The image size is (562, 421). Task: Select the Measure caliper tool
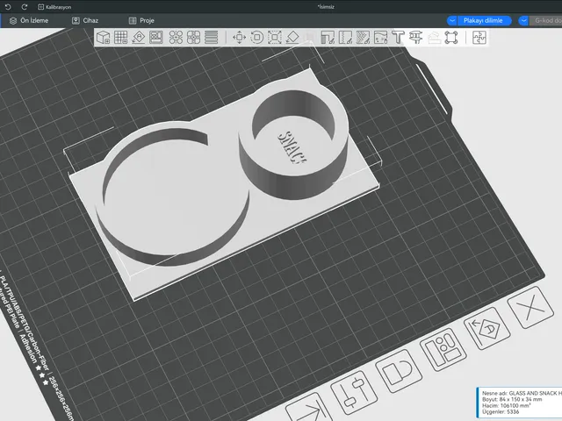415,37
